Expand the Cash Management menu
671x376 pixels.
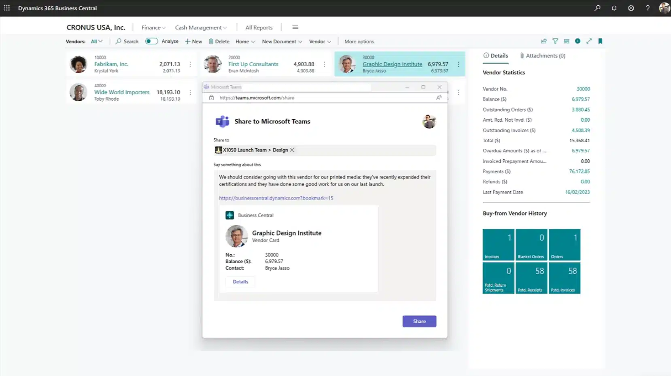(201, 27)
